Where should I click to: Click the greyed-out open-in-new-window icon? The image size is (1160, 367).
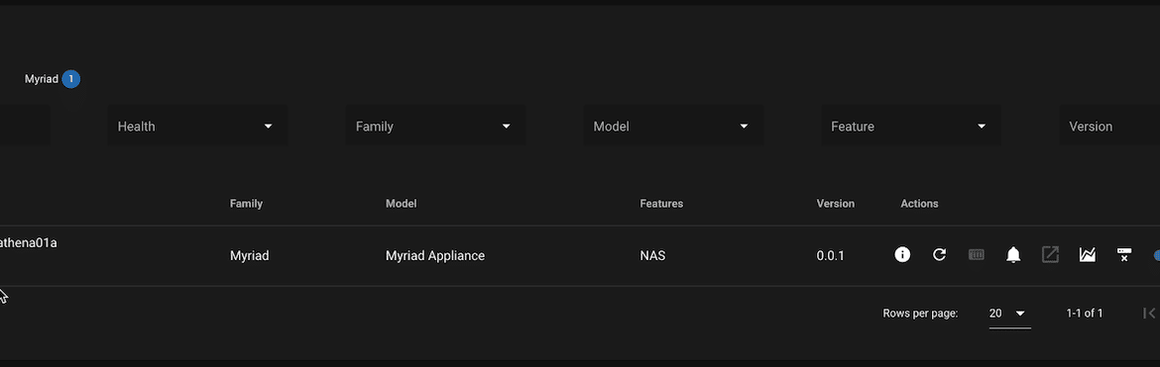coord(1050,255)
